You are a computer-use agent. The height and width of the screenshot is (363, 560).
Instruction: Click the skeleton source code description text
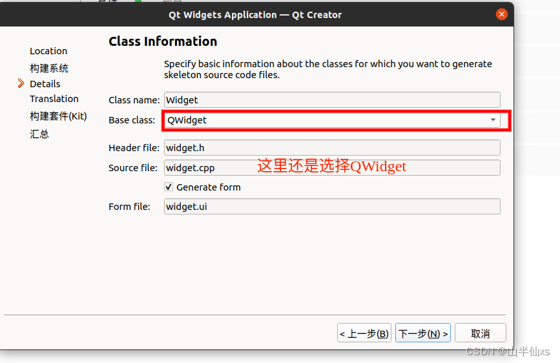[x=328, y=69]
